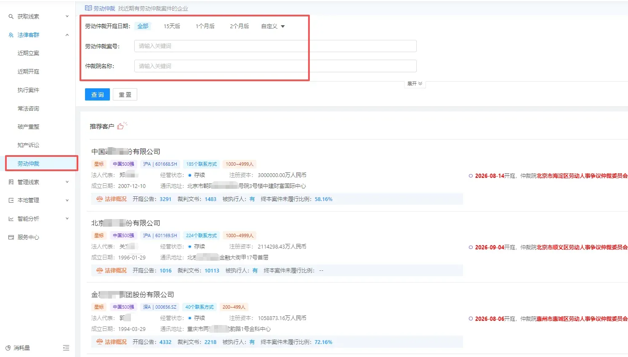Click the book icon beside 劳动仲裁 header
Screen dimensions: 628x357
(88, 8)
